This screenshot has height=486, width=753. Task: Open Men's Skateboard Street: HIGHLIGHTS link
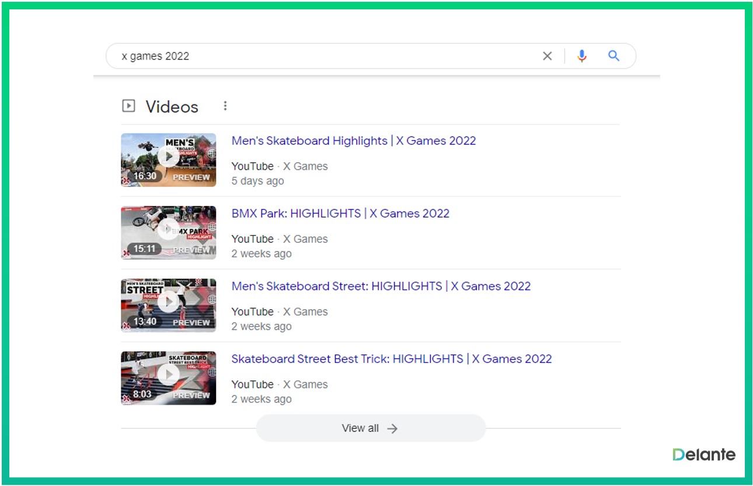tap(381, 286)
